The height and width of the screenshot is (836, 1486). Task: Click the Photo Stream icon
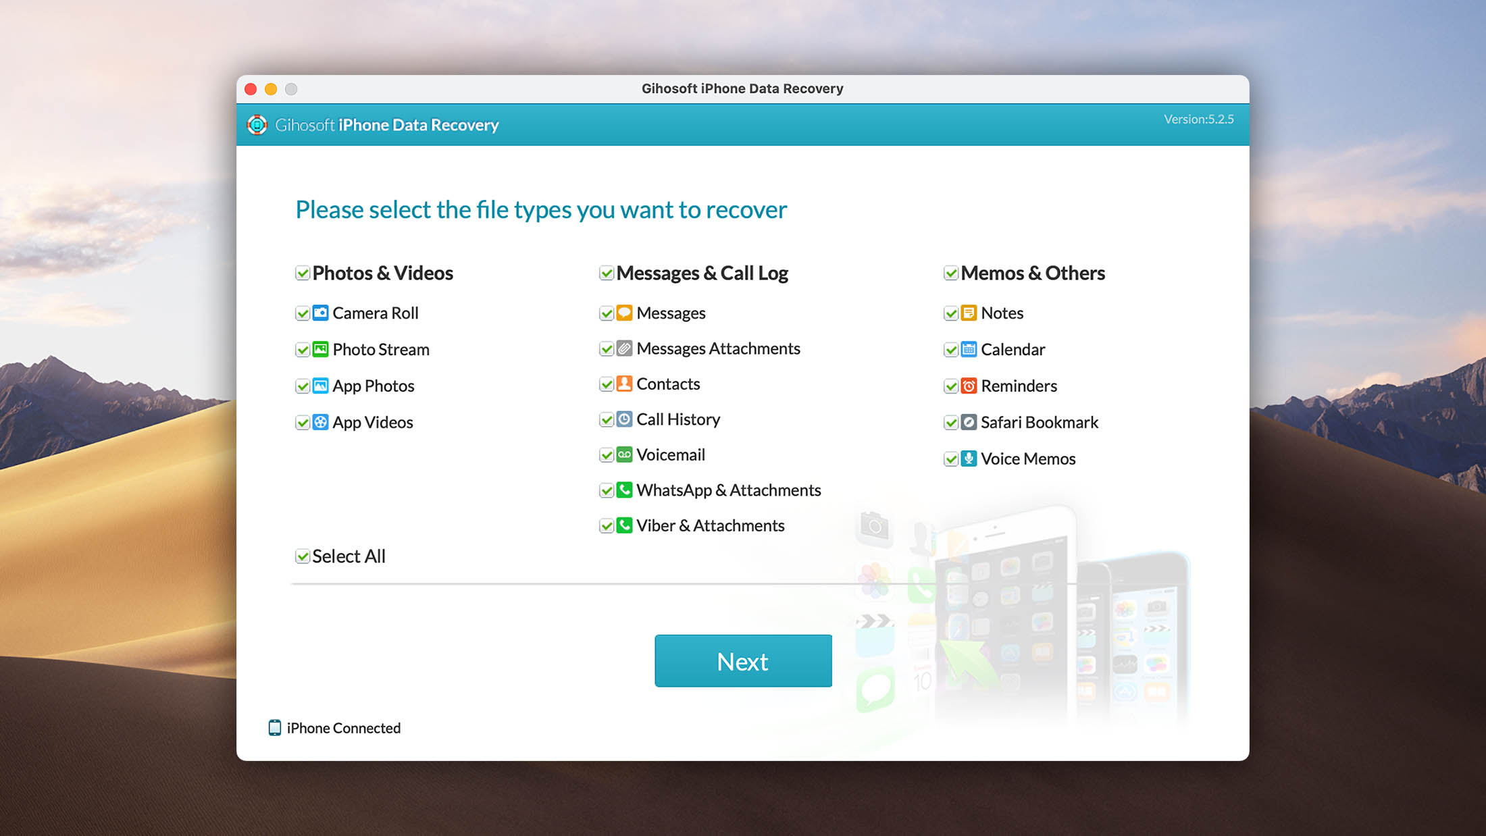pos(320,349)
